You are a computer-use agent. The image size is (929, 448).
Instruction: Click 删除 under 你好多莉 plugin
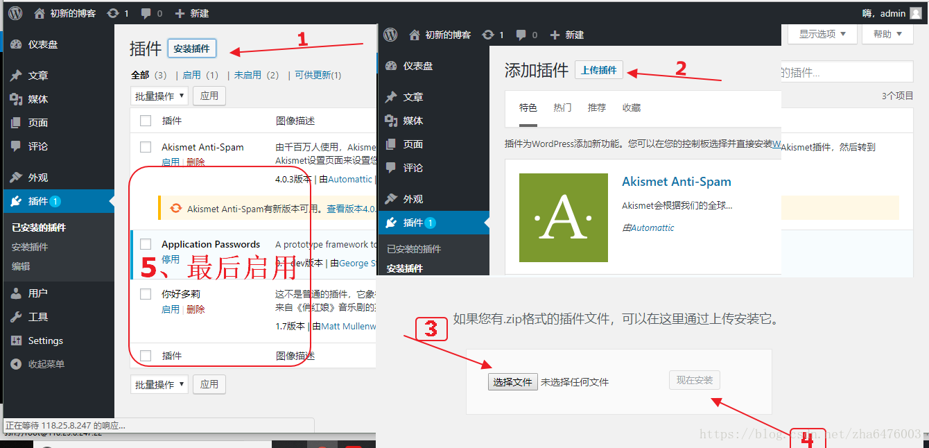tap(196, 309)
